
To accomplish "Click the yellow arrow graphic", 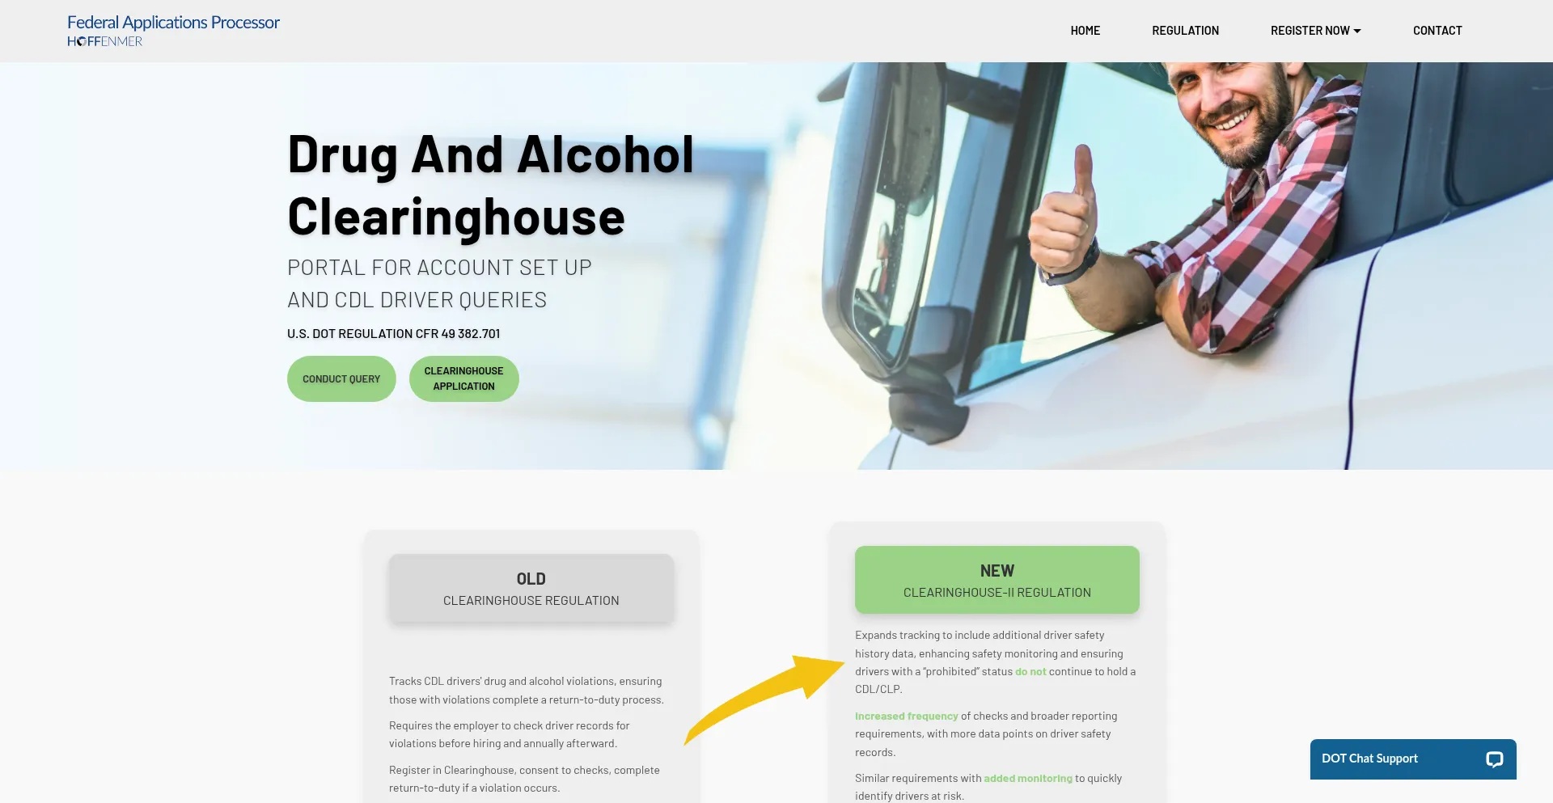I will pyautogui.click(x=764, y=699).
